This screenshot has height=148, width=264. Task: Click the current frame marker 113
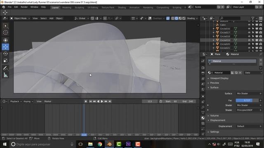[x=84, y=135]
